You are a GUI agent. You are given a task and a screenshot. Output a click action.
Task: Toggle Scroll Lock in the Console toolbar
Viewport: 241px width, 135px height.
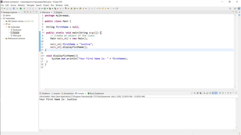[x=207, y=93]
